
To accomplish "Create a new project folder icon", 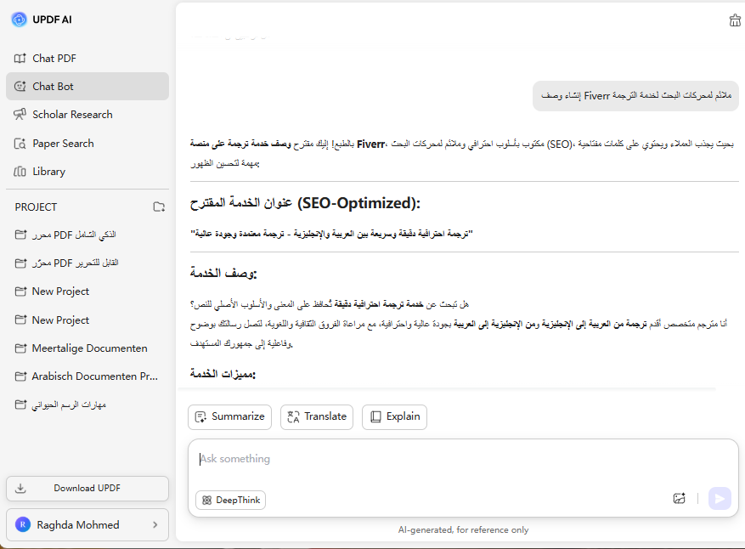I will [x=159, y=207].
